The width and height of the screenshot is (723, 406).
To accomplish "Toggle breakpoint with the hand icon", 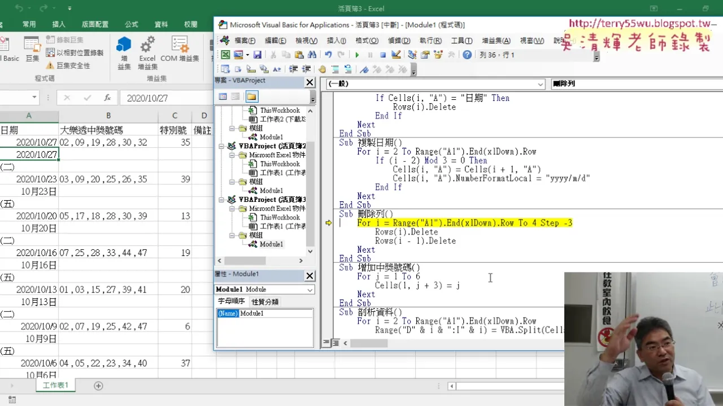I will [323, 69].
